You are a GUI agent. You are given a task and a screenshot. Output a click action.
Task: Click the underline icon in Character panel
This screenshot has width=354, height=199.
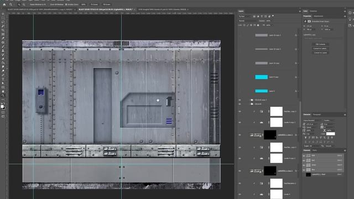click(x=328, y=138)
